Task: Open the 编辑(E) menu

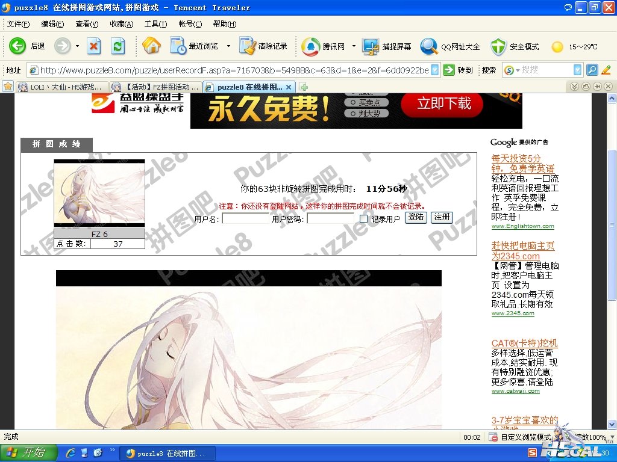Action: 52,24
